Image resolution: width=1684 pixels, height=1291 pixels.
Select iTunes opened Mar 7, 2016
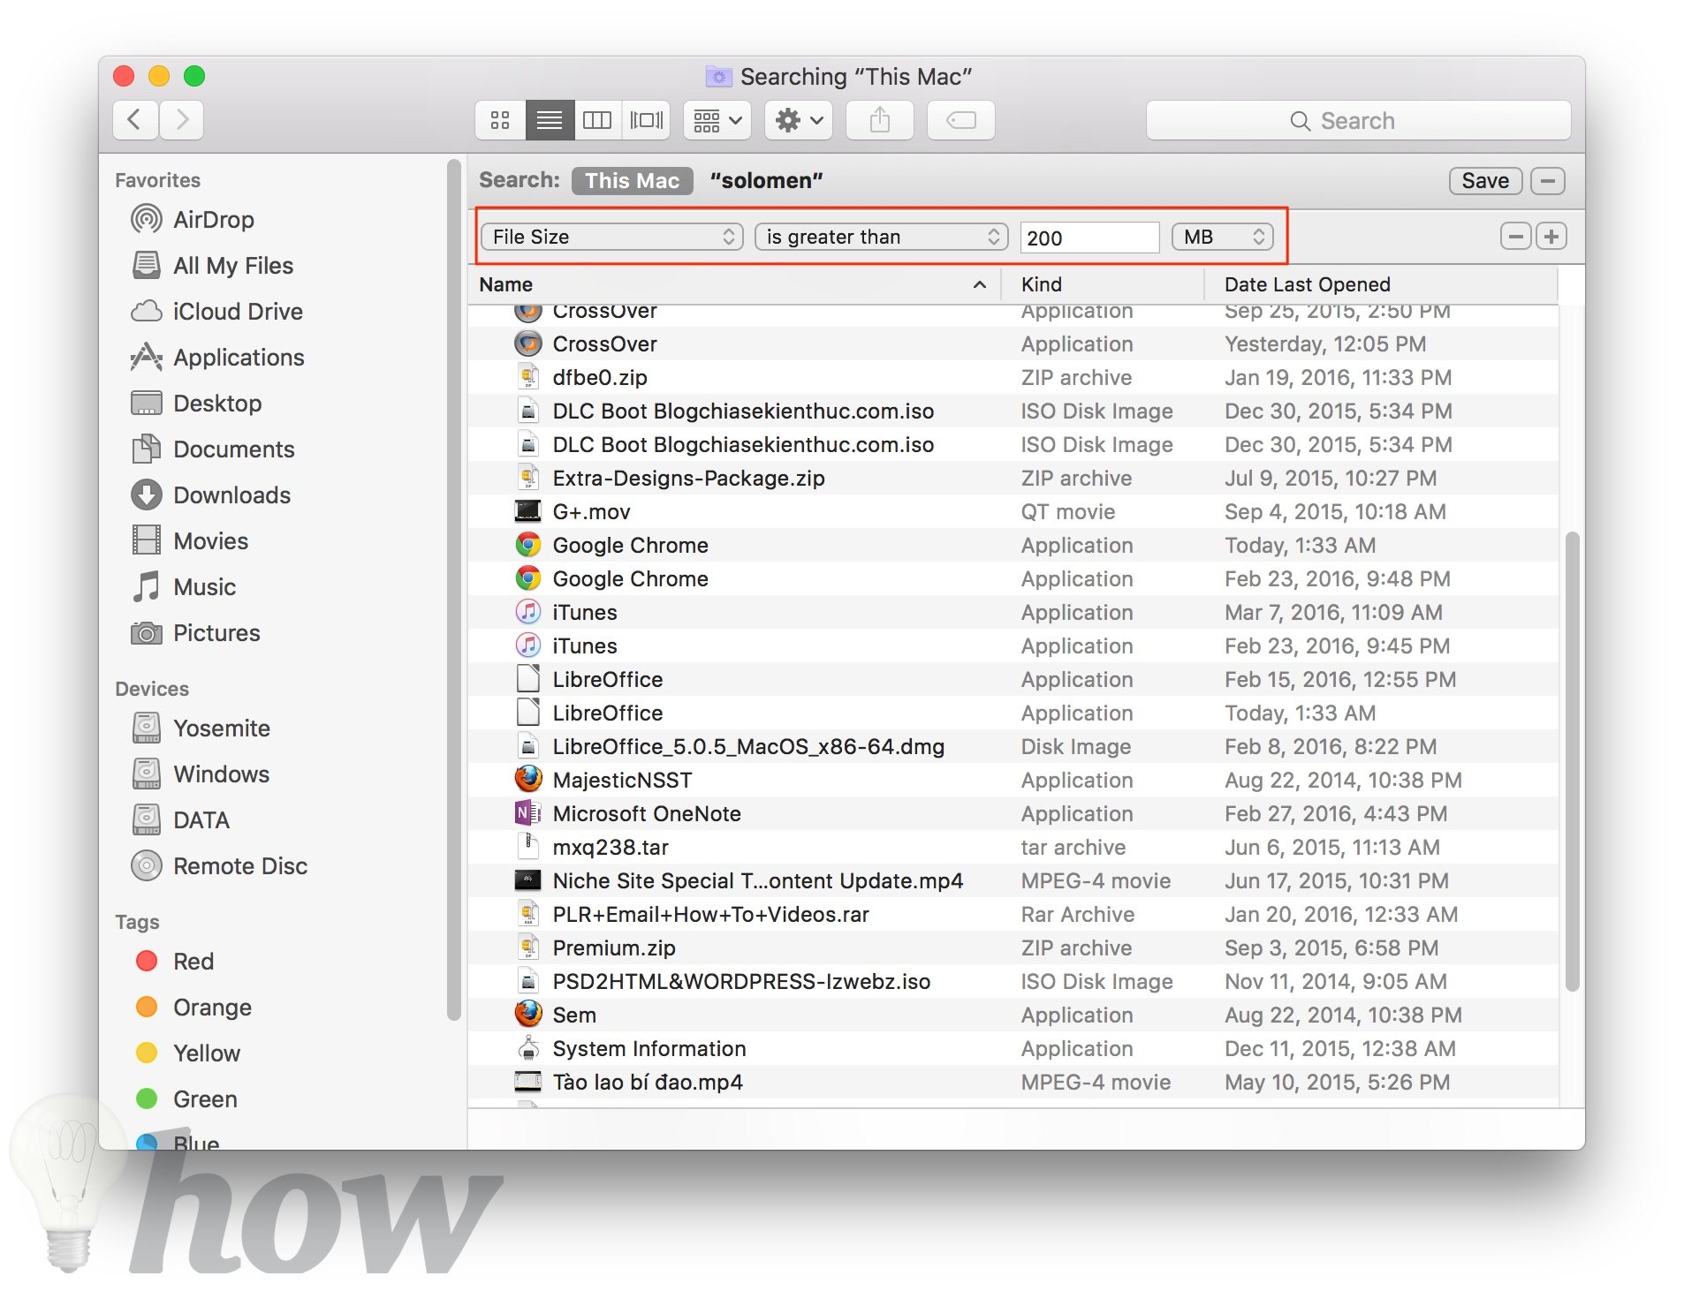[x=1013, y=612]
